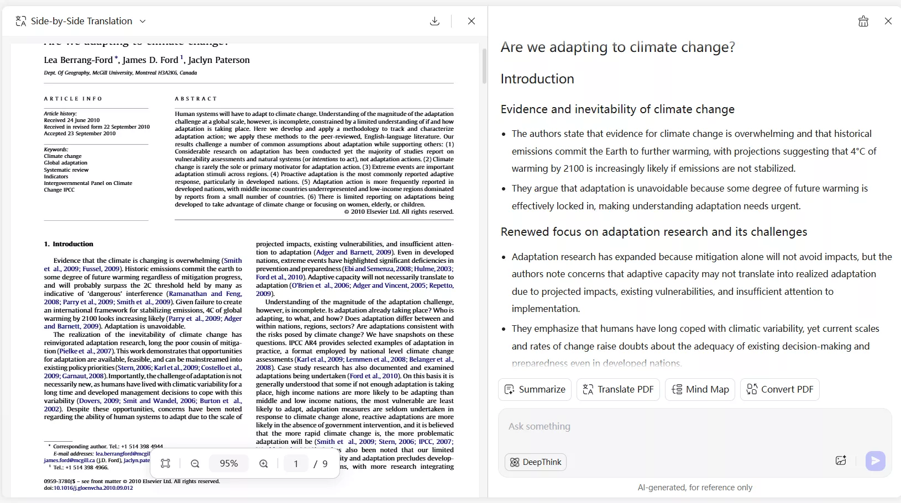Open the fit-to-page view icon

[x=166, y=464]
